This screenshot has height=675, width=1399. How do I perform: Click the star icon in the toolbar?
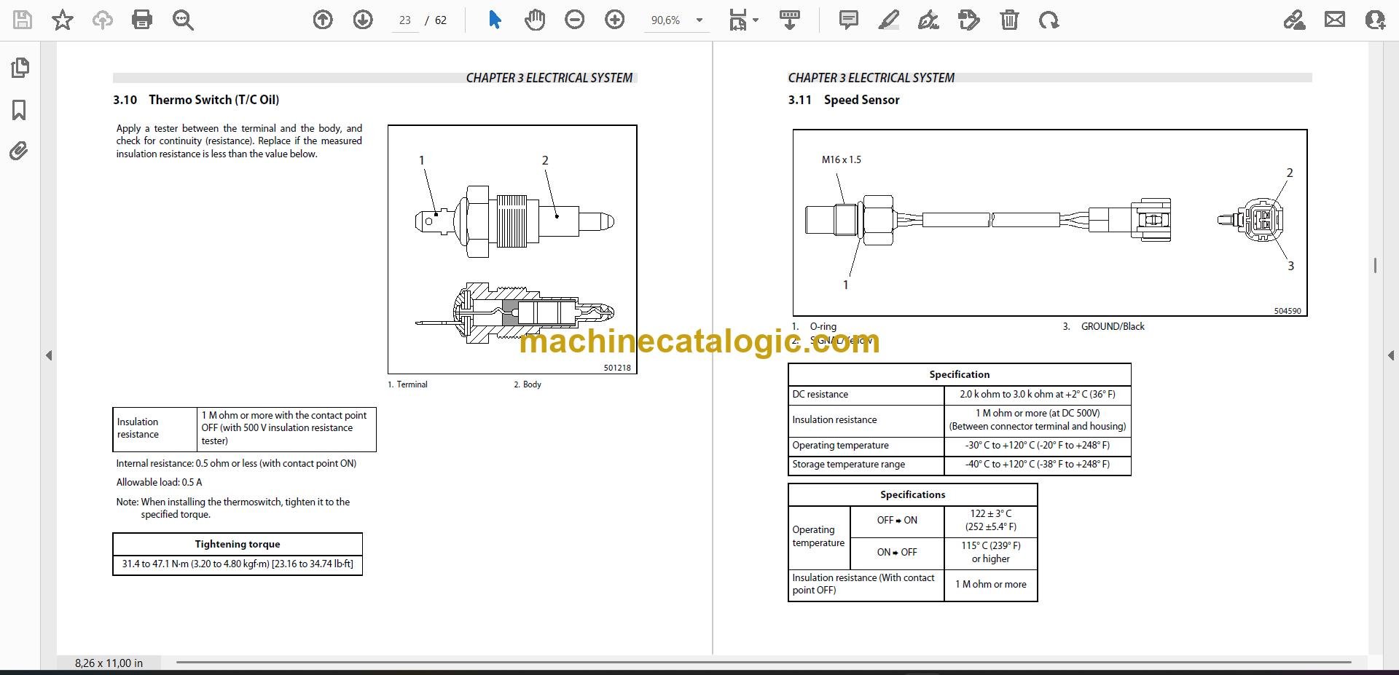coord(63,20)
